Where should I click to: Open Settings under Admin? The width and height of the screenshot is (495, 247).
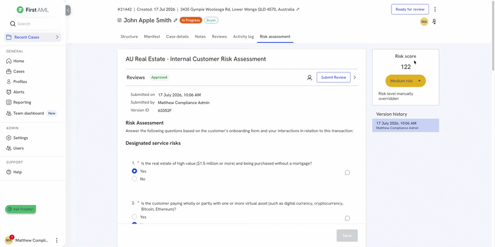[x=20, y=138]
